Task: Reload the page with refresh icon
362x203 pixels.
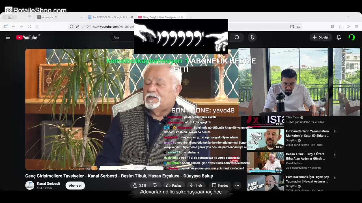Action: [x=29, y=27]
